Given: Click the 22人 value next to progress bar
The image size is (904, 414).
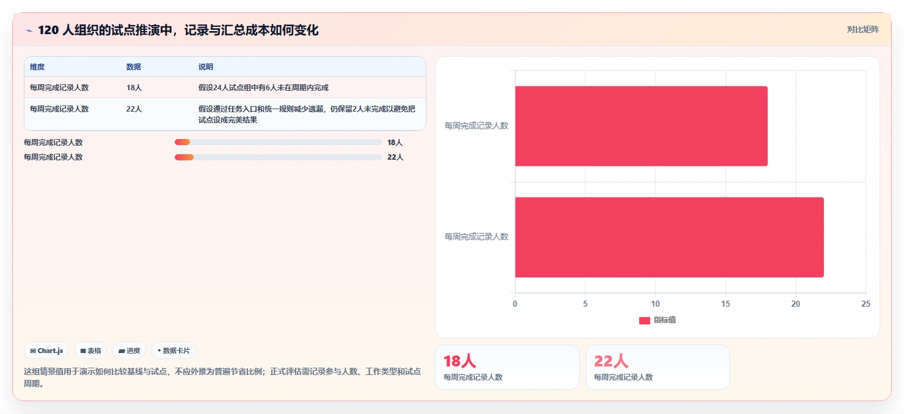Looking at the screenshot, I should pyautogui.click(x=395, y=157).
